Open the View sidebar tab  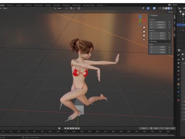coord(175,29)
